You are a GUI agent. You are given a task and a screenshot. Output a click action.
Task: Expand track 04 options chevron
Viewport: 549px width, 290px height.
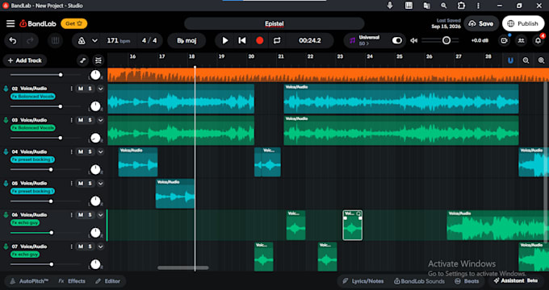click(x=100, y=151)
